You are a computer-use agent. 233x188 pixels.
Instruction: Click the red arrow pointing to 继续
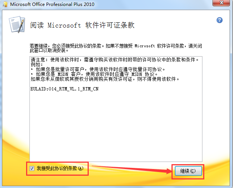[x=132, y=169]
